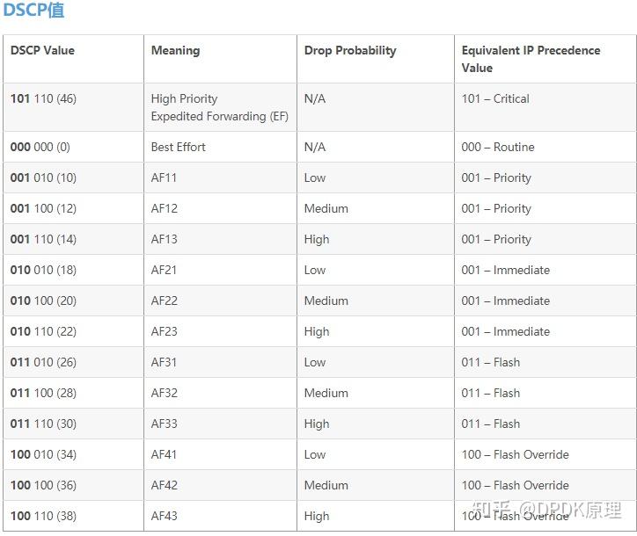Select the Meaning column header

point(175,51)
